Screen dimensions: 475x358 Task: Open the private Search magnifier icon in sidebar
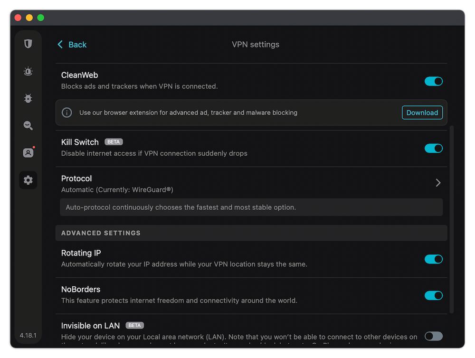(x=28, y=125)
